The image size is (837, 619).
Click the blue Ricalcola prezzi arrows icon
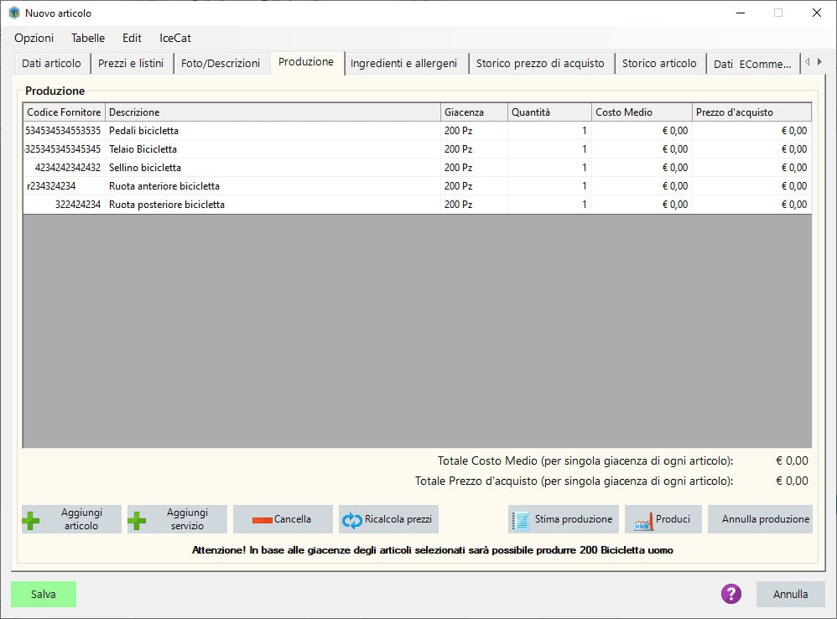pyautogui.click(x=351, y=520)
